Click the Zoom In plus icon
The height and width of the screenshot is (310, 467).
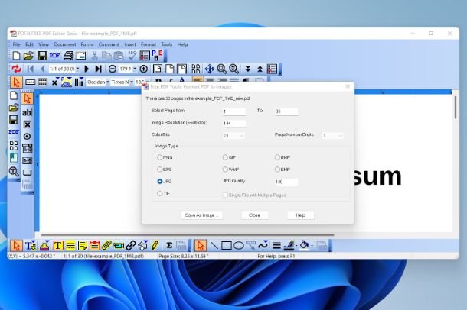[x=143, y=69]
